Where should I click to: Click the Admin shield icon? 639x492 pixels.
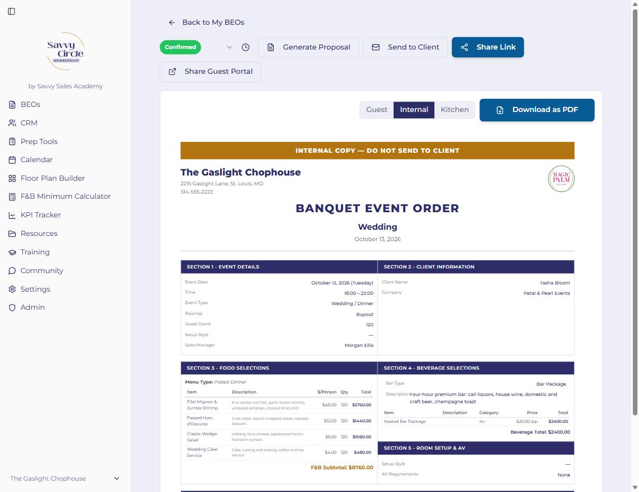[12, 307]
